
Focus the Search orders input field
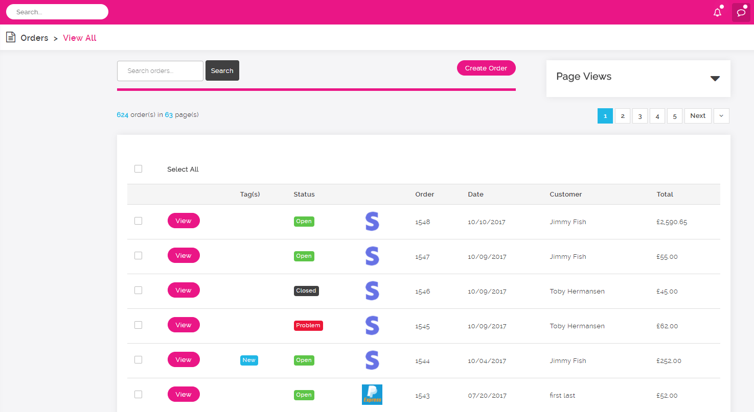[x=160, y=70]
